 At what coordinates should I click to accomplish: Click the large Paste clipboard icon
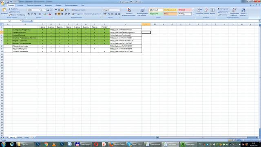(4, 10)
